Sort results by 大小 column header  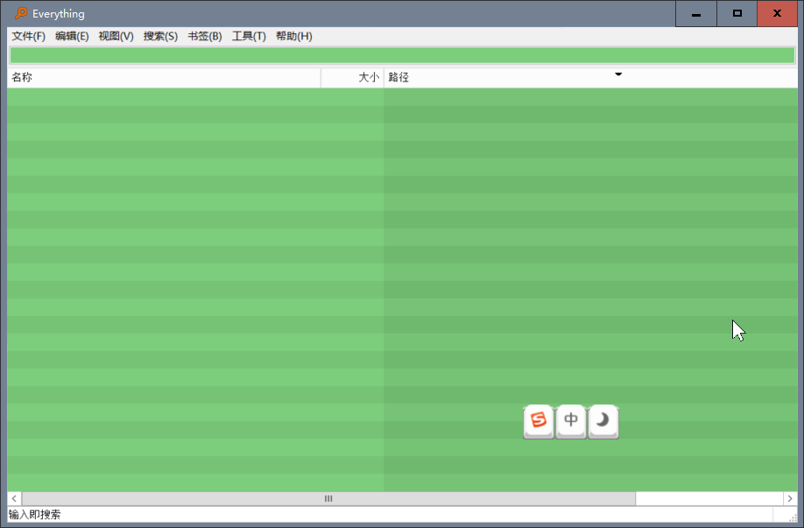353,77
